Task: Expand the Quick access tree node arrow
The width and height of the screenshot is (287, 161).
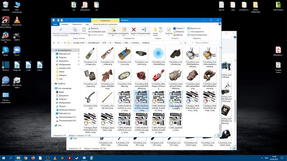Action: click(53, 50)
